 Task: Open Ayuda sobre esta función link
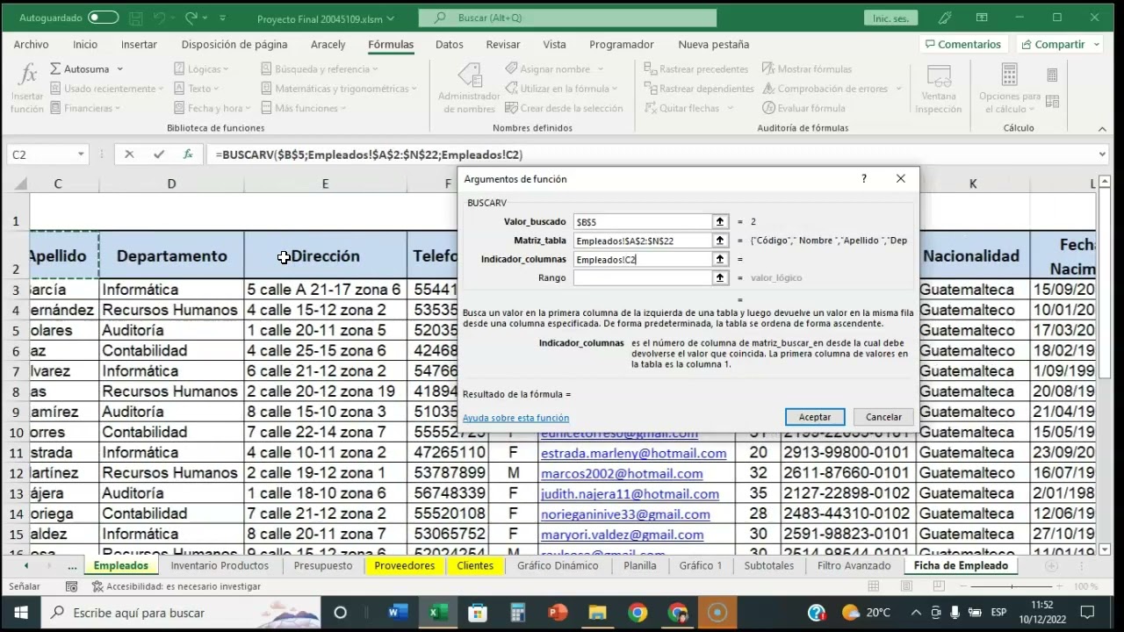515,418
